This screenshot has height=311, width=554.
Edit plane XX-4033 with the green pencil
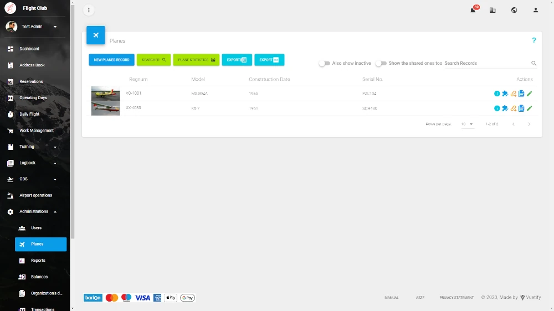click(529, 108)
